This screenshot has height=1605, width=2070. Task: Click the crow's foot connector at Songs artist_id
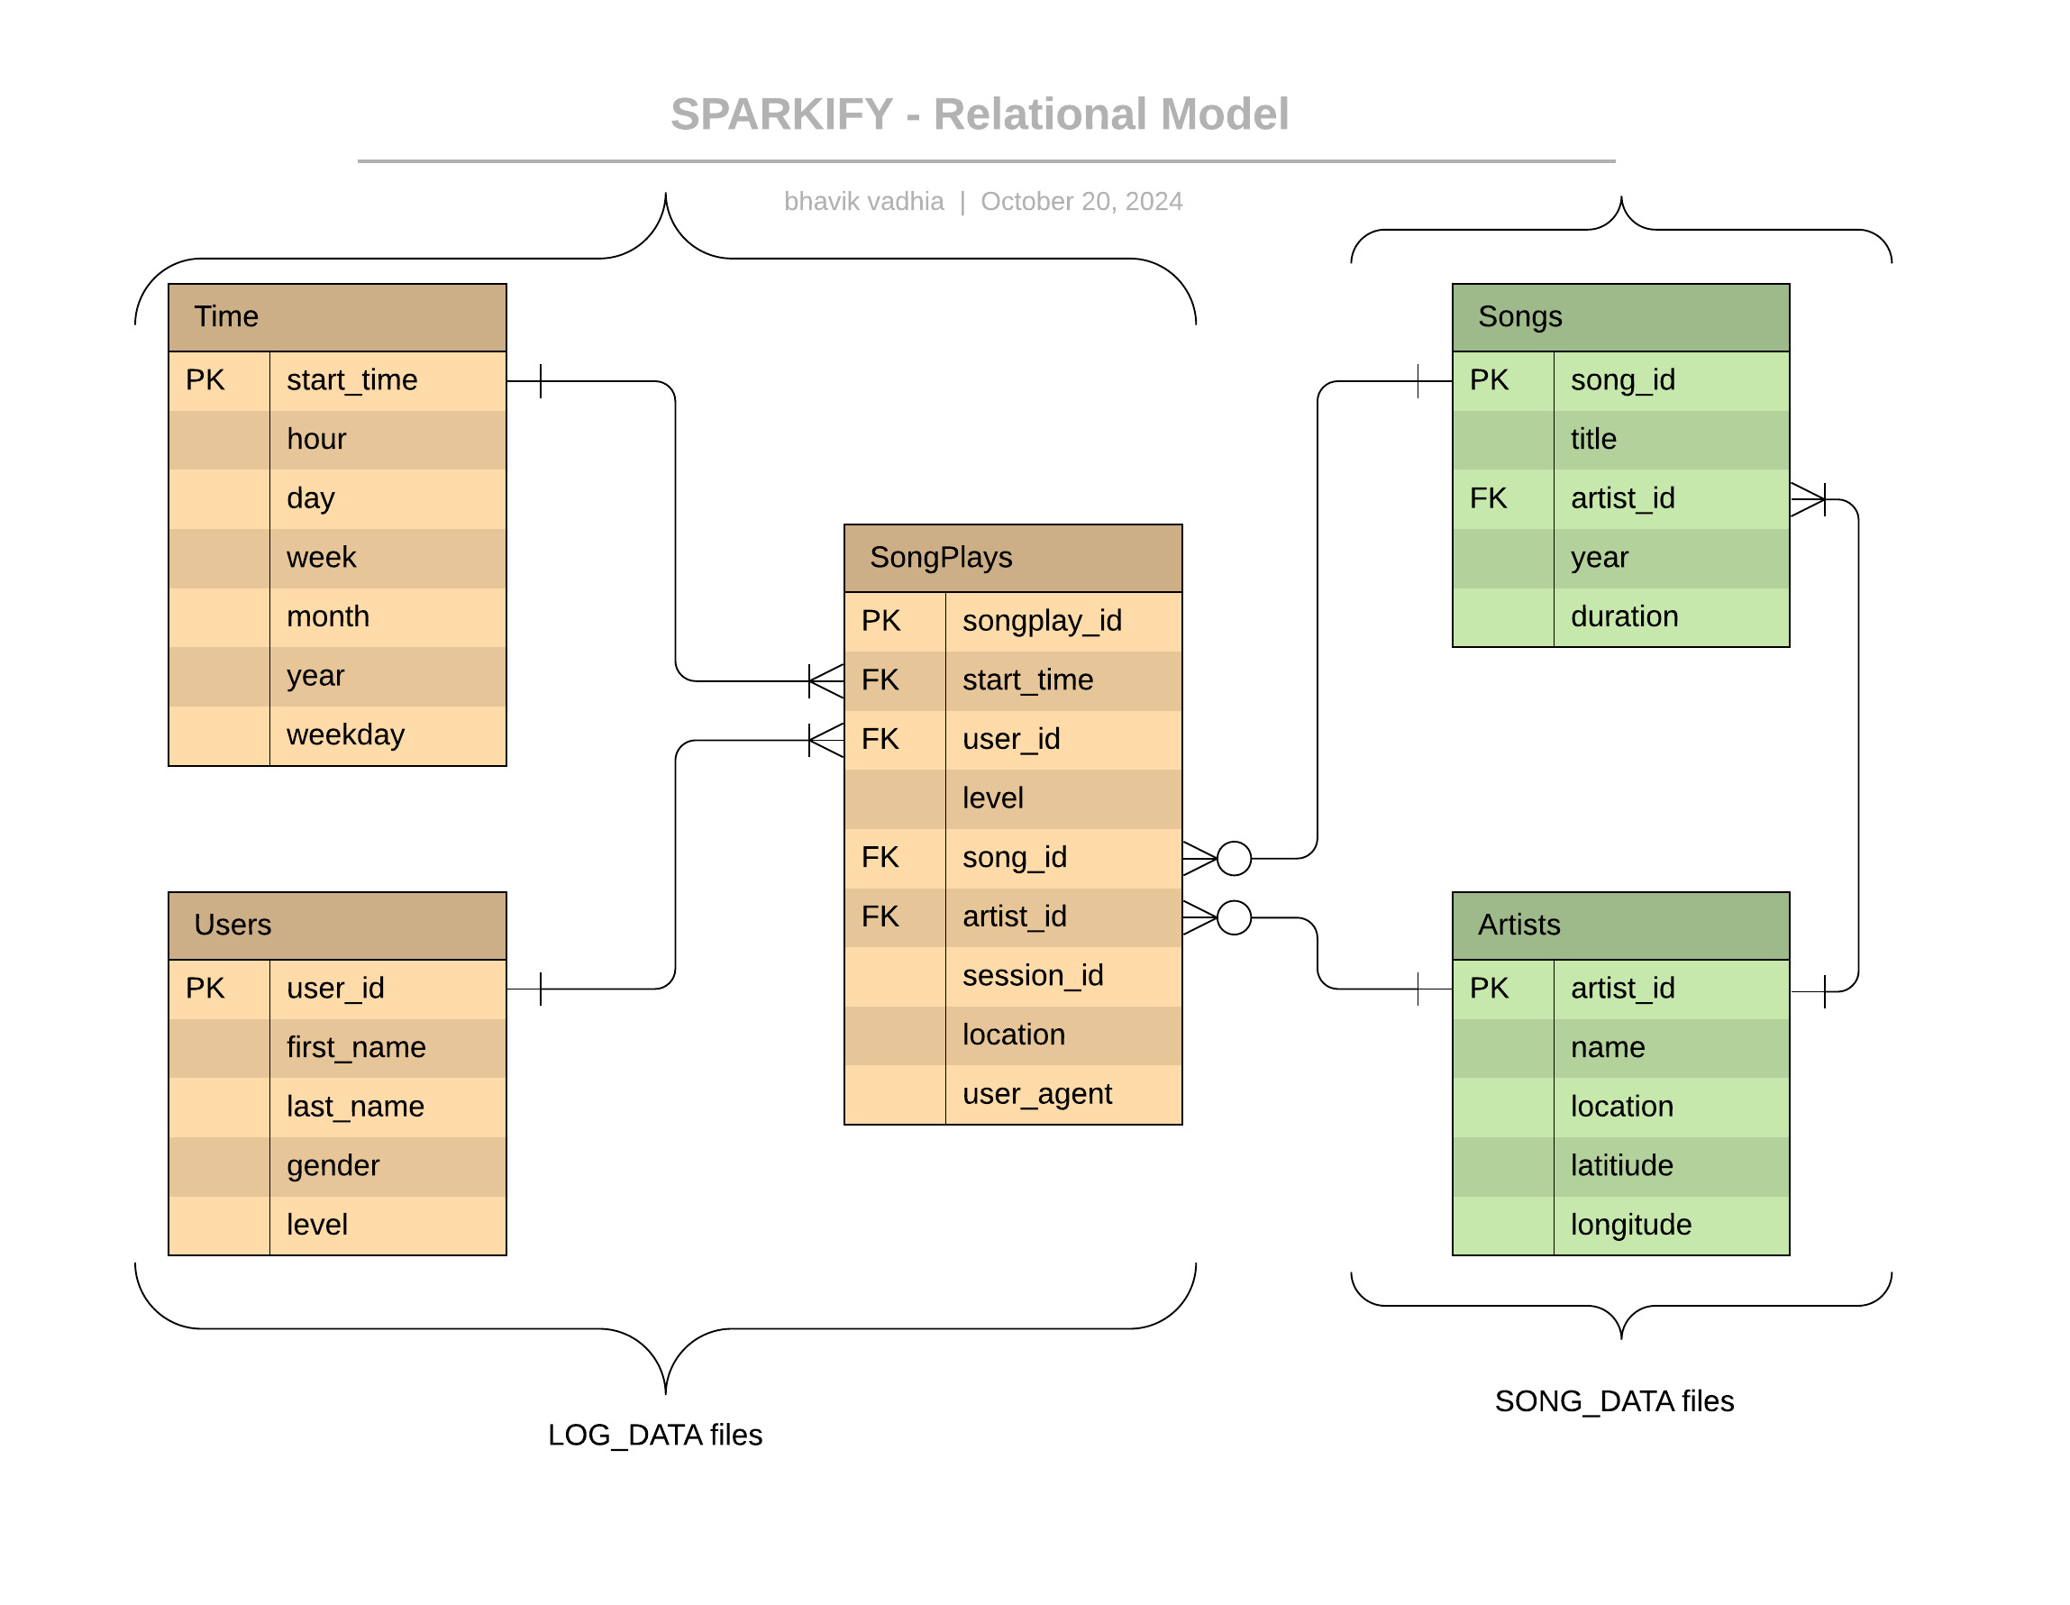1809,499
